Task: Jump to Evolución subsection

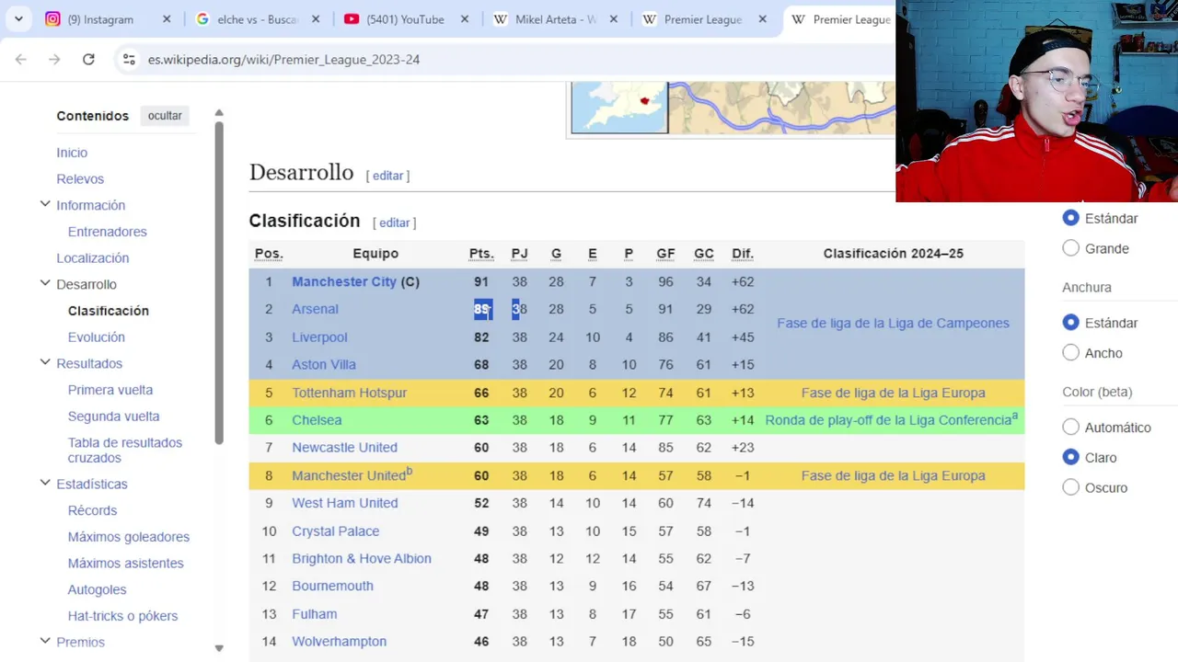Action: pyautogui.click(x=97, y=337)
